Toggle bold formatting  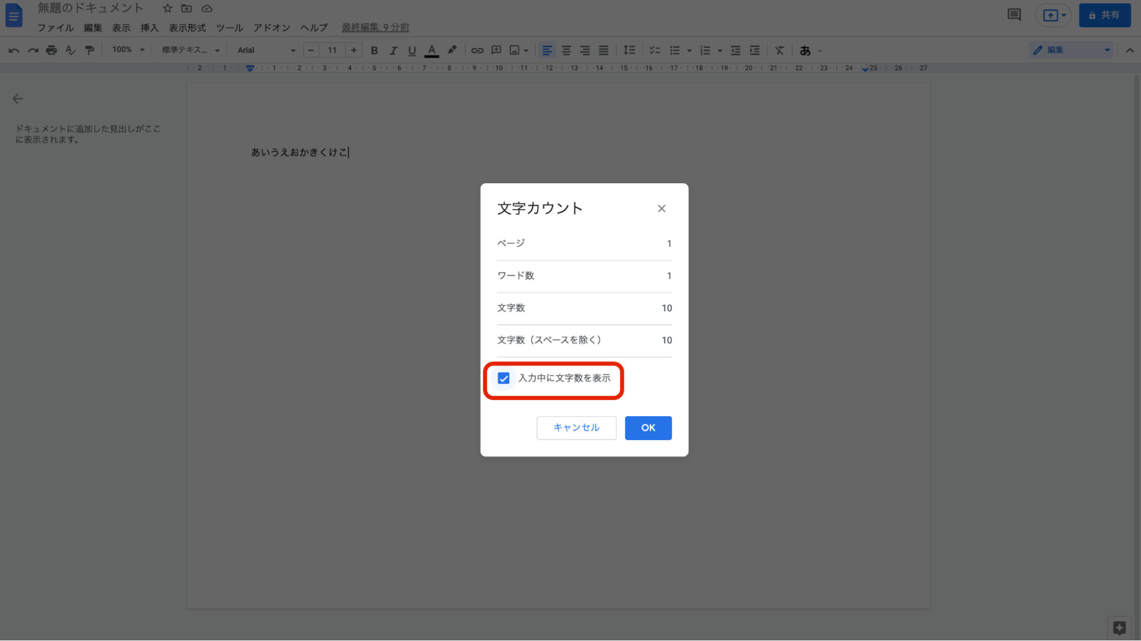tap(374, 50)
